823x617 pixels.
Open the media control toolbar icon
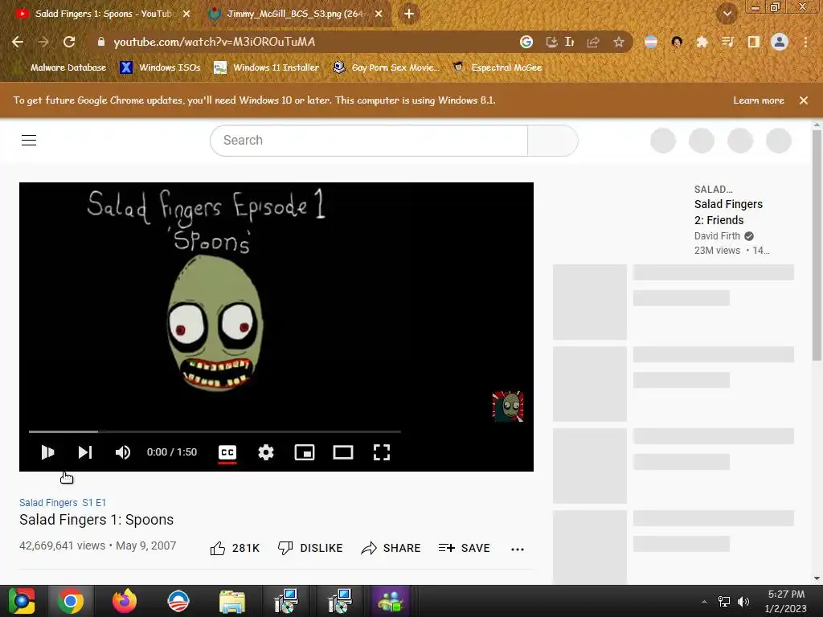coord(727,42)
